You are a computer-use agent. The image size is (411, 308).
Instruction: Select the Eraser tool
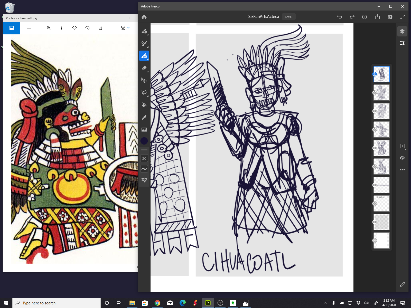(144, 68)
